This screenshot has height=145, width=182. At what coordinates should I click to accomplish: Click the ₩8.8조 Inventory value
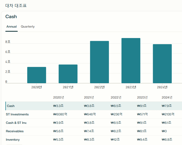click(x=167, y=140)
